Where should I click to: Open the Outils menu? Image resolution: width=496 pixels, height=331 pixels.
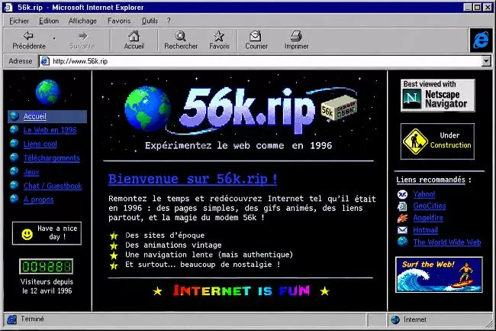[x=150, y=21]
